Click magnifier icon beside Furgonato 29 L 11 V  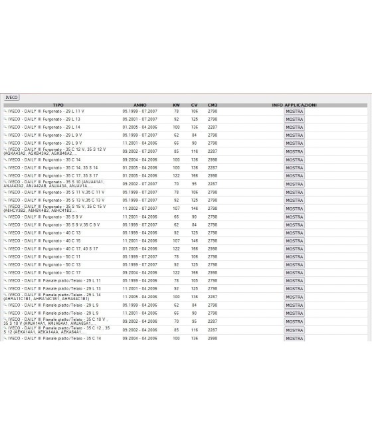(x=5, y=111)
